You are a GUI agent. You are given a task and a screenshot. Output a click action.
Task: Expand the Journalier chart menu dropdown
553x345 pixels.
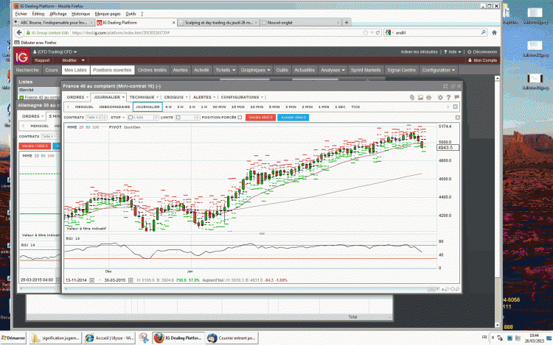pos(122,97)
